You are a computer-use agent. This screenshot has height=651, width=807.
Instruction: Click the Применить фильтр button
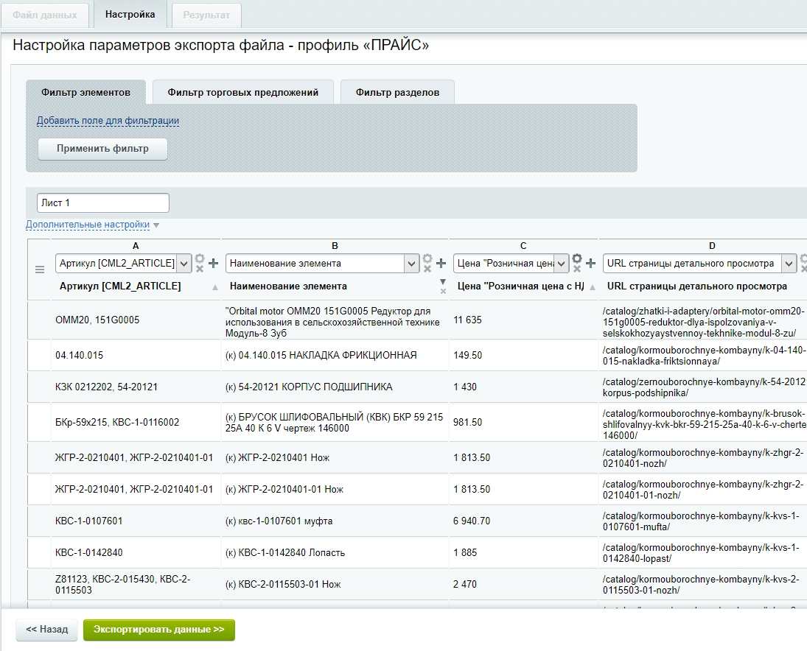point(102,149)
